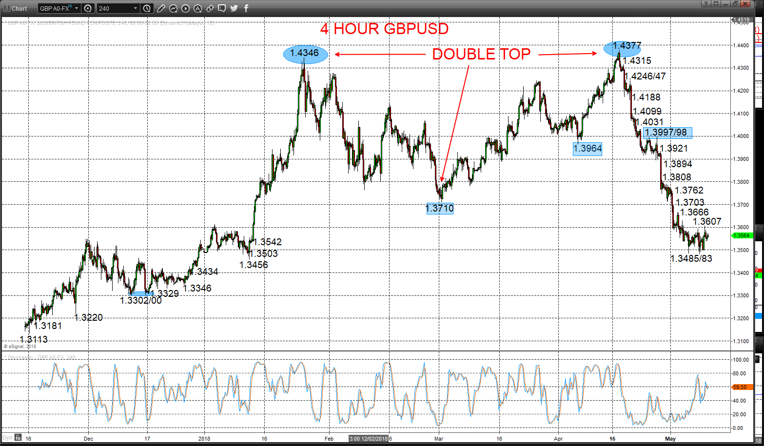Click the 1.3220 level label
The height and width of the screenshot is (446, 764).
coord(89,318)
